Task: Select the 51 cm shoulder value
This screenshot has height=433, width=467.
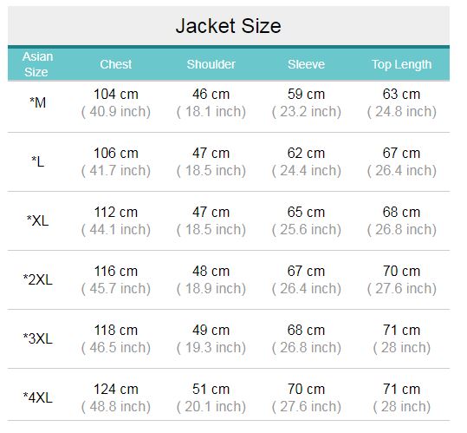Action: [x=211, y=389]
